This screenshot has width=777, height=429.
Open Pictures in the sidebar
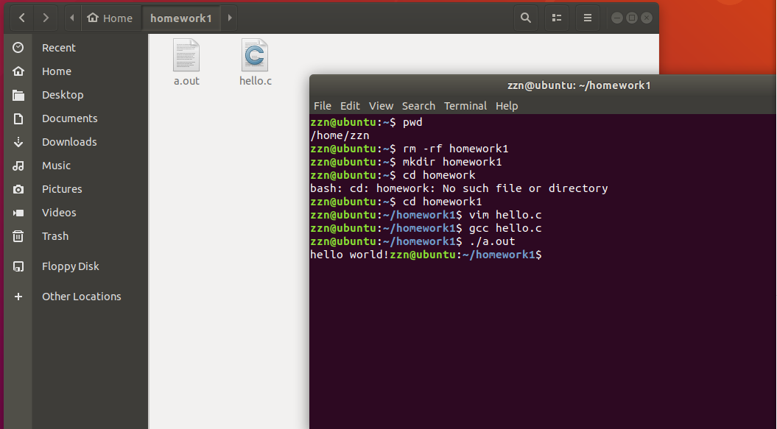[x=62, y=188]
